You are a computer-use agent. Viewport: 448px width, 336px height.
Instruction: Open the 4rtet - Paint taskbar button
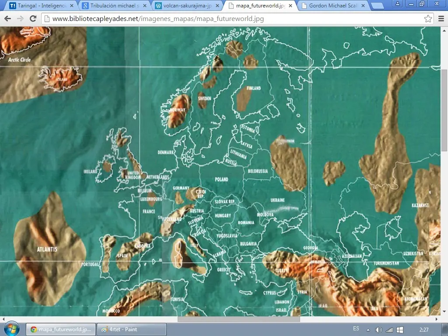tap(132, 329)
